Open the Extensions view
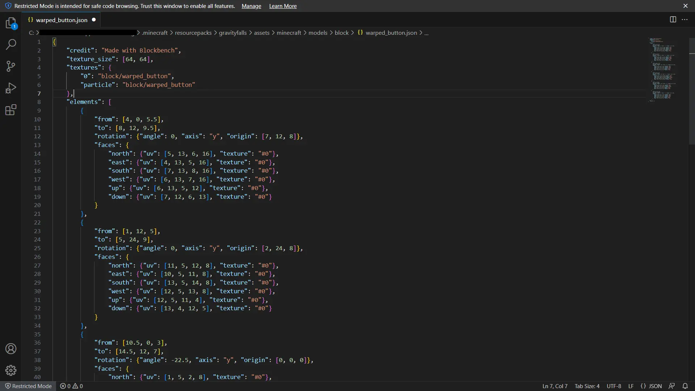This screenshot has width=695, height=391. pyautogui.click(x=11, y=110)
